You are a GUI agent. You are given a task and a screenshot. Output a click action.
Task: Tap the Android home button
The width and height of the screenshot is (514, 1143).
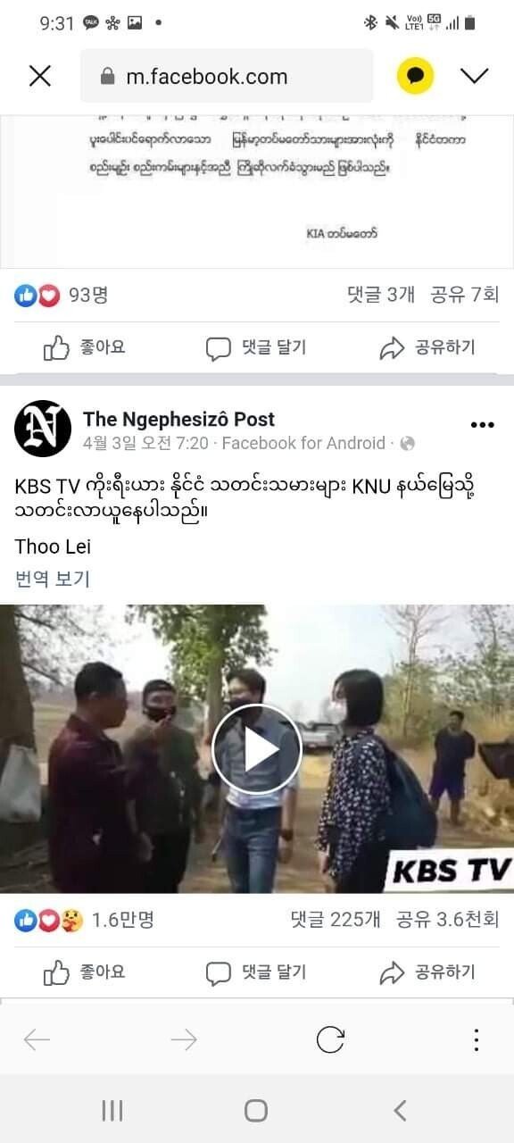click(x=256, y=1110)
